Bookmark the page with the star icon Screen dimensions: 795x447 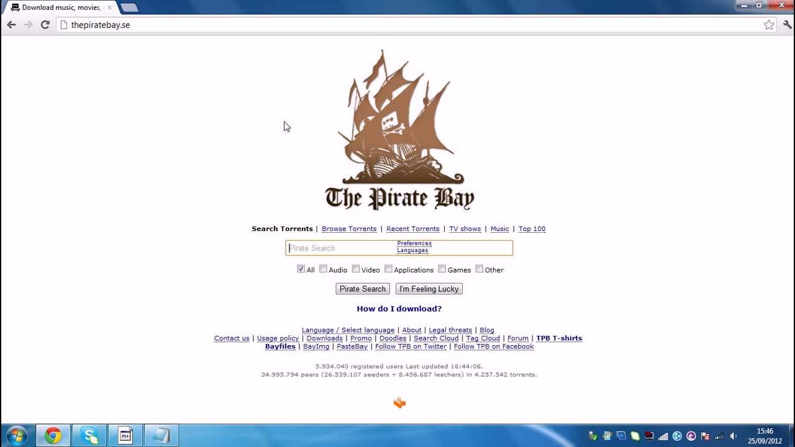point(769,25)
